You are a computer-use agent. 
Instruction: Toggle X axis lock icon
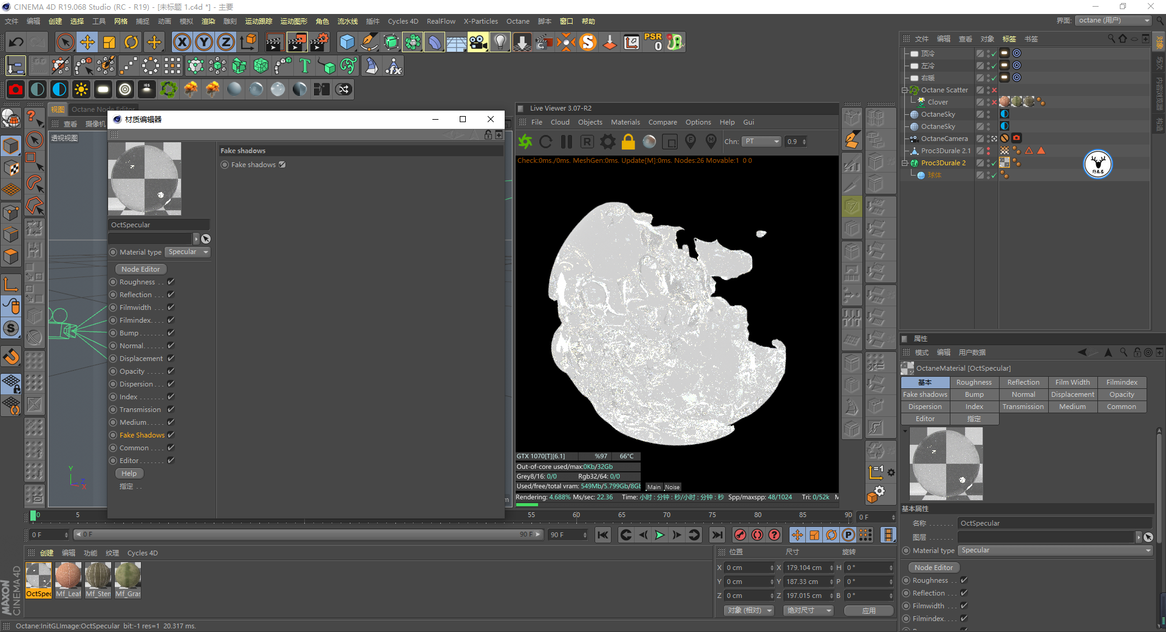click(x=182, y=42)
